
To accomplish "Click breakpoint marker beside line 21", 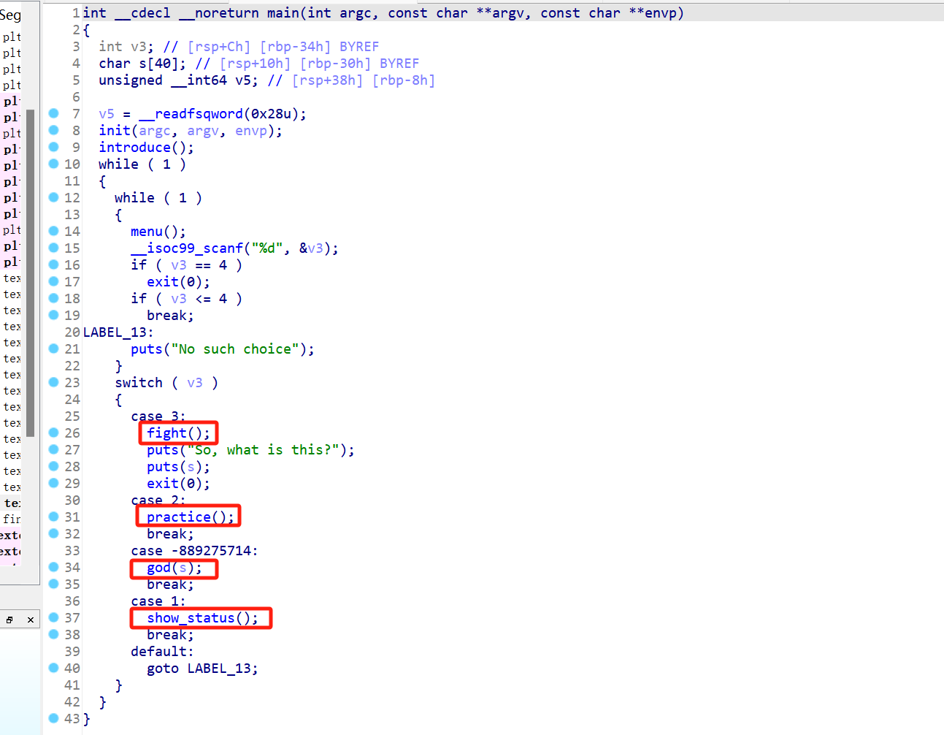I will 53,349.
